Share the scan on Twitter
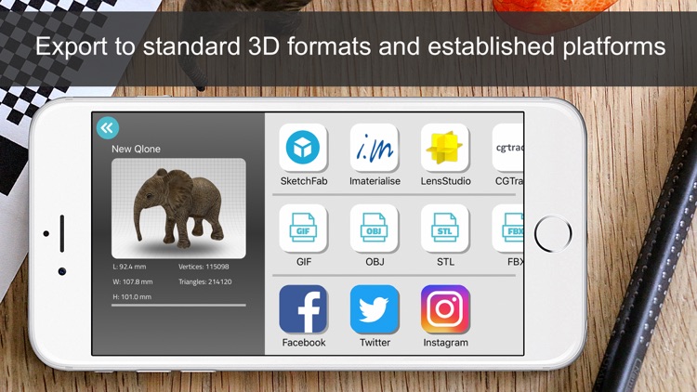Viewport: 697px width, 392px height. point(375,310)
